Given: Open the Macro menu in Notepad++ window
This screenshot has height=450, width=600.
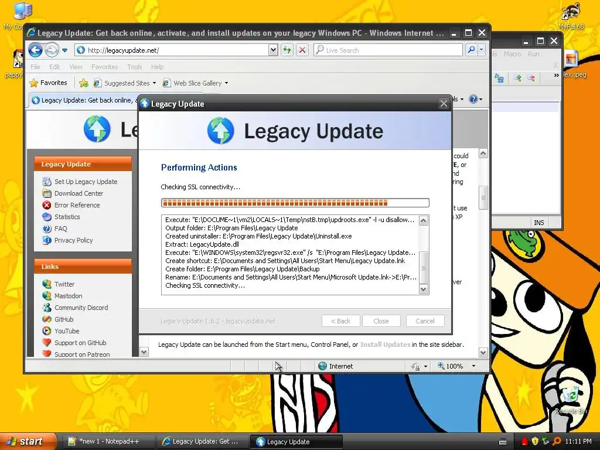Looking at the screenshot, I should pos(512,54).
